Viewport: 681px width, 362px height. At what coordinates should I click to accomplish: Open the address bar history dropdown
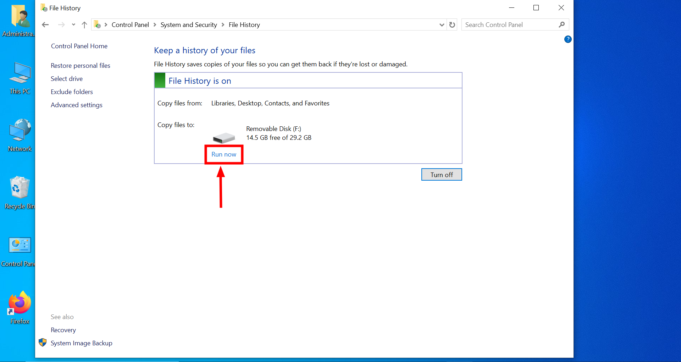tap(442, 25)
